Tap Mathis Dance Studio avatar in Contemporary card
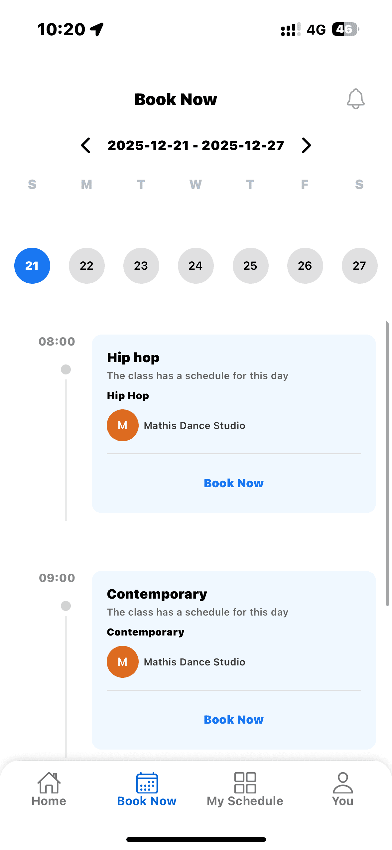 (122, 661)
